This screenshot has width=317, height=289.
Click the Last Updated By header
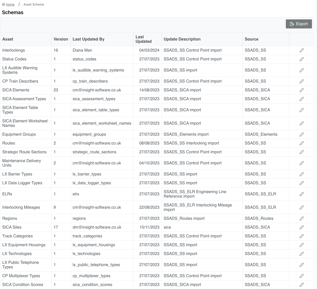(88, 39)
